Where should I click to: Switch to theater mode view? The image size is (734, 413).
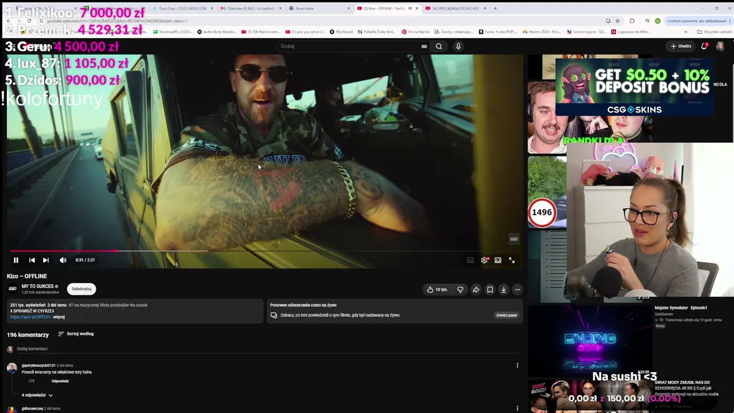(x=498, y=260)
